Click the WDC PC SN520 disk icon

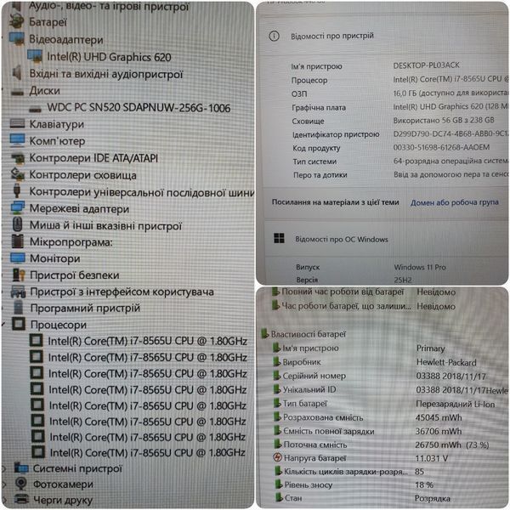tap(35, 109)
